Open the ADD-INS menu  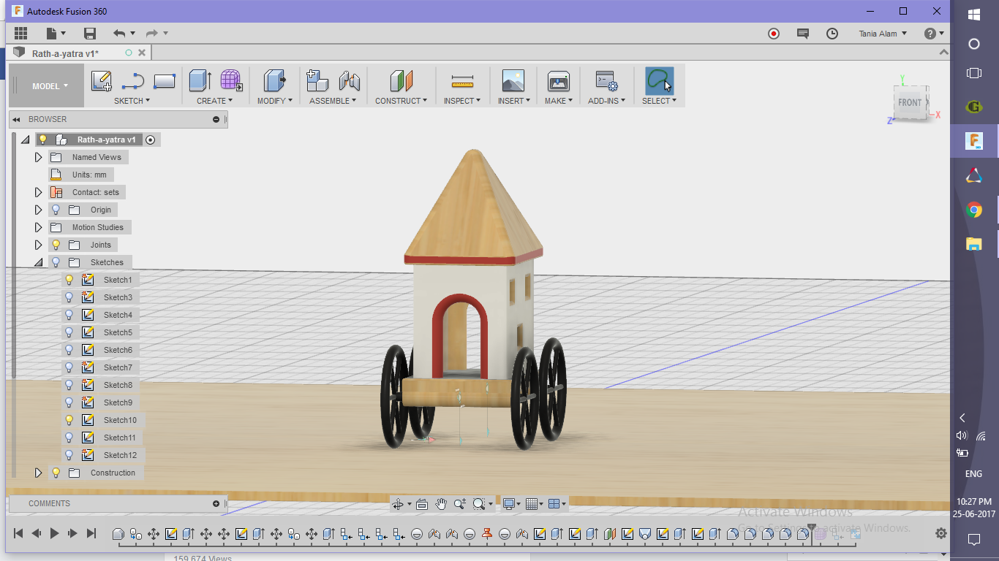coord(606,101)
